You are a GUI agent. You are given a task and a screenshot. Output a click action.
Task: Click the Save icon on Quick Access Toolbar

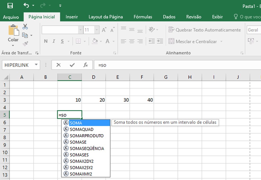[x=10, y=5]
